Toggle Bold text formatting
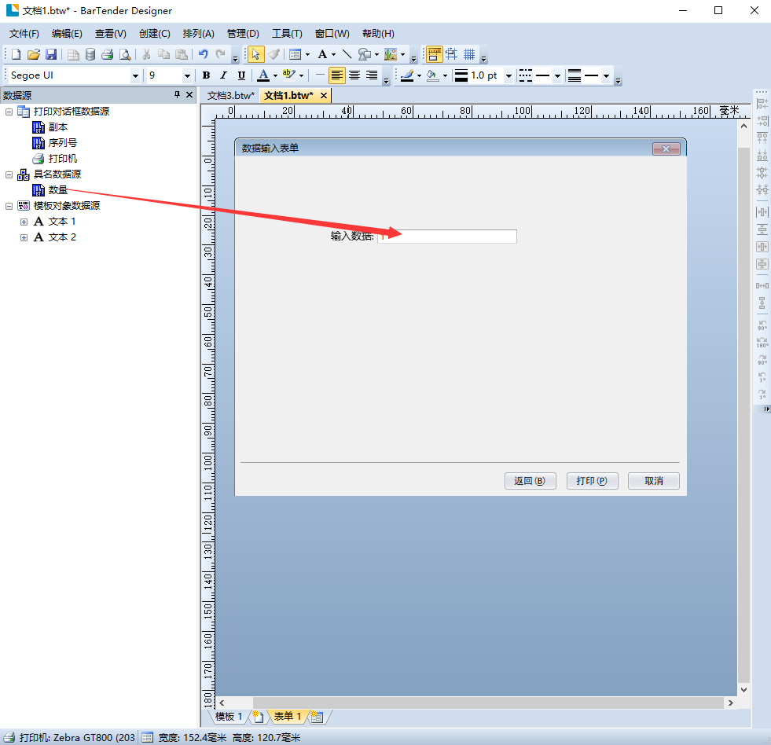Image resolution: width=771 pixels, height=745 pixels. [x=206, y=75]
